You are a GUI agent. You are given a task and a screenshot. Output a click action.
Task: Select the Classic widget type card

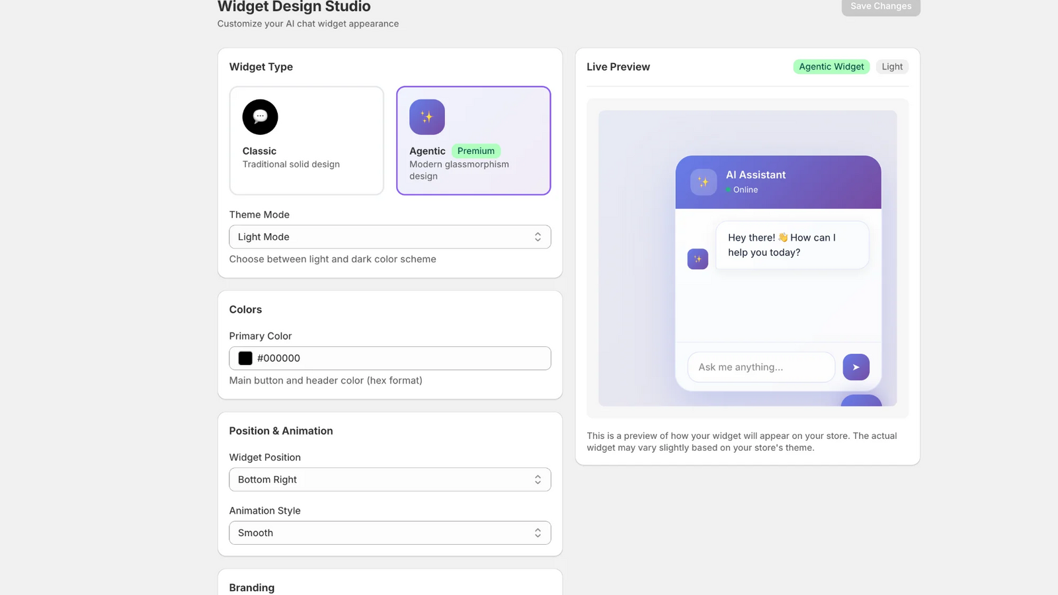click(x=306, y=141)
